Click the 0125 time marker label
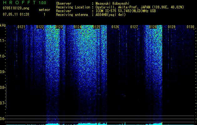Image resolution: width=197 pixels, height=125 pixels. pos(96,27)
